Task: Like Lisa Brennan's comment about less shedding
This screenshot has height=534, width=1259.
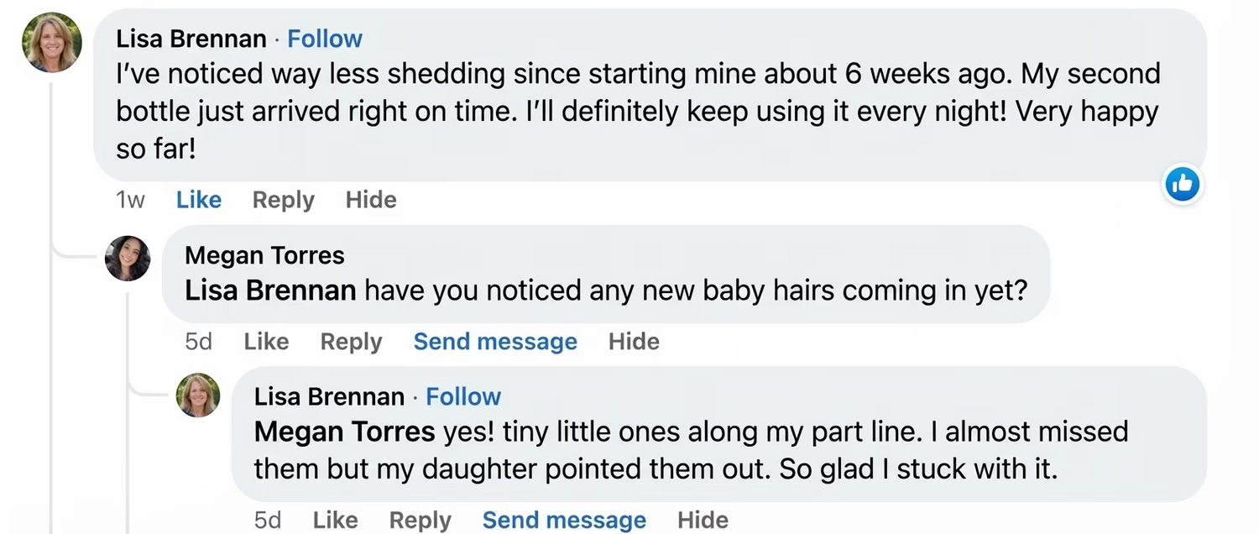Action: (199, 200)
